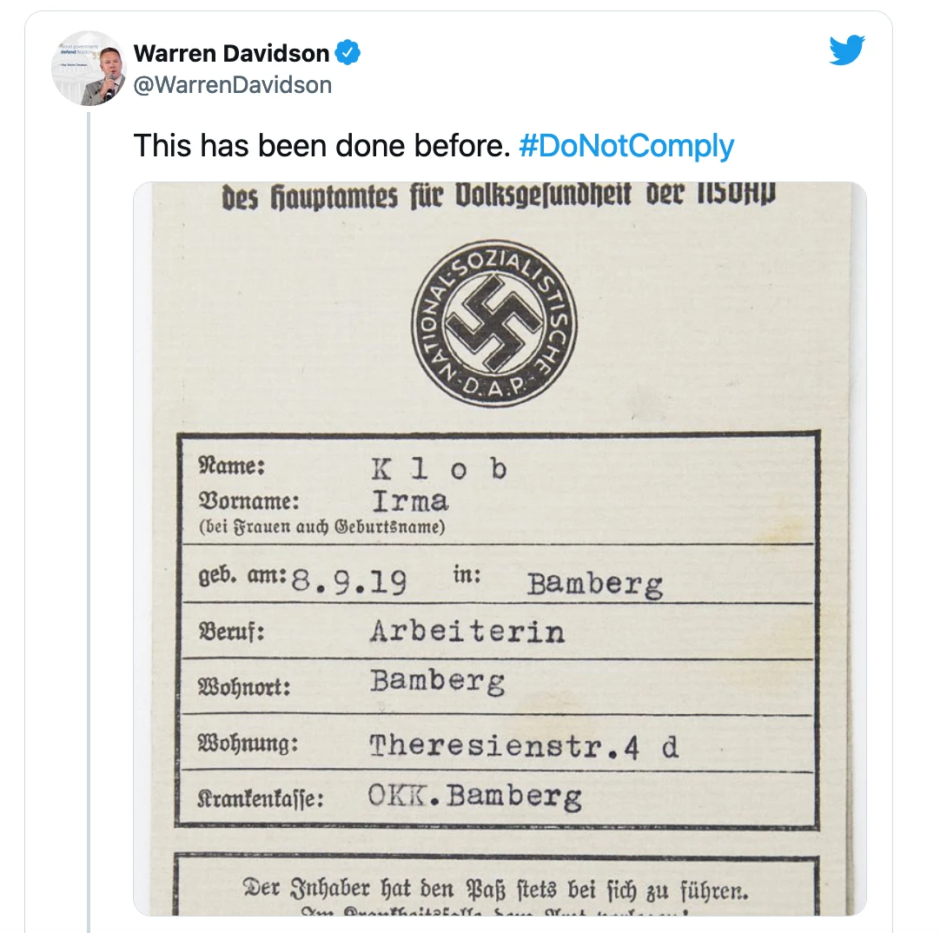Click the "Name:" field label in document
The width and height of the screenshot is (940, 933).
coord(232,466)
